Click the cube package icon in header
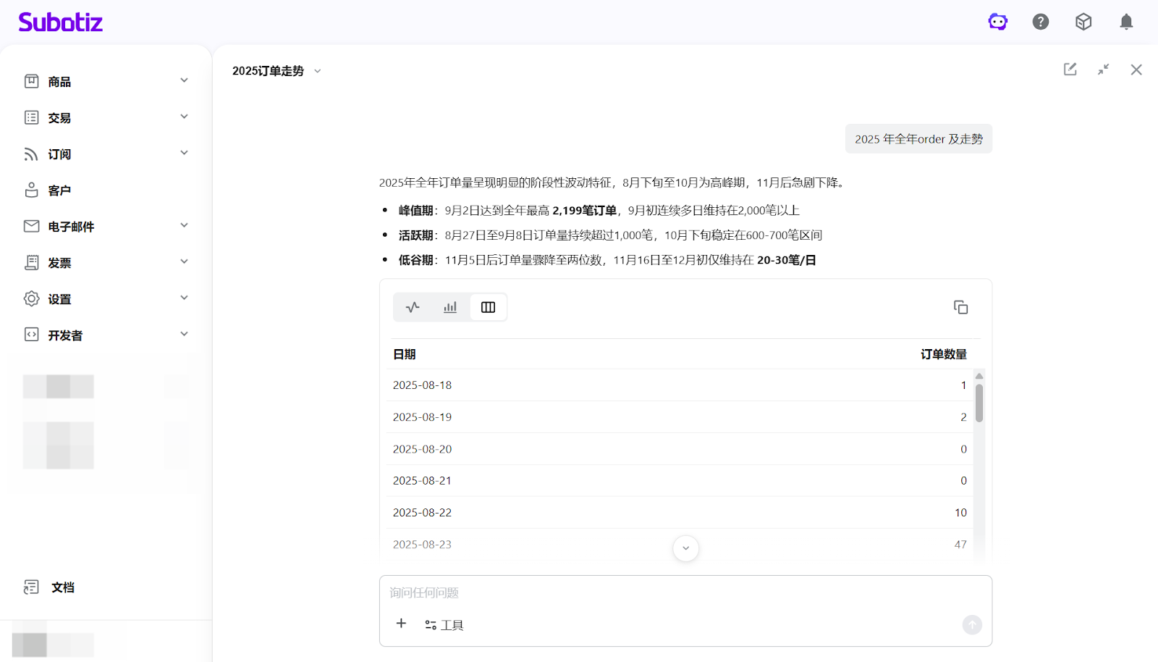Image resolution: width=1158 pixels, height=662 pixels. click(1083, 22)
